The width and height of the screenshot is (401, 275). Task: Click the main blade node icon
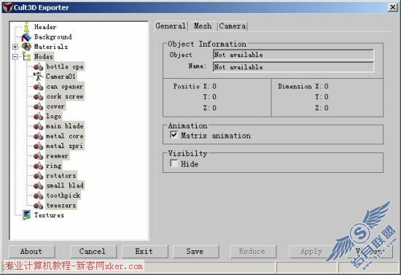point(38,126)
